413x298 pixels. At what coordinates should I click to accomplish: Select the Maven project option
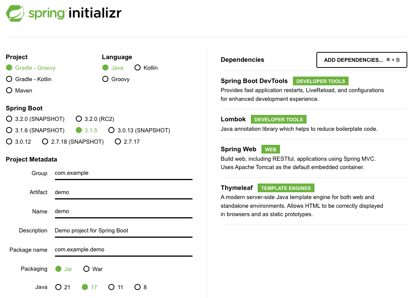click(19, 91)
